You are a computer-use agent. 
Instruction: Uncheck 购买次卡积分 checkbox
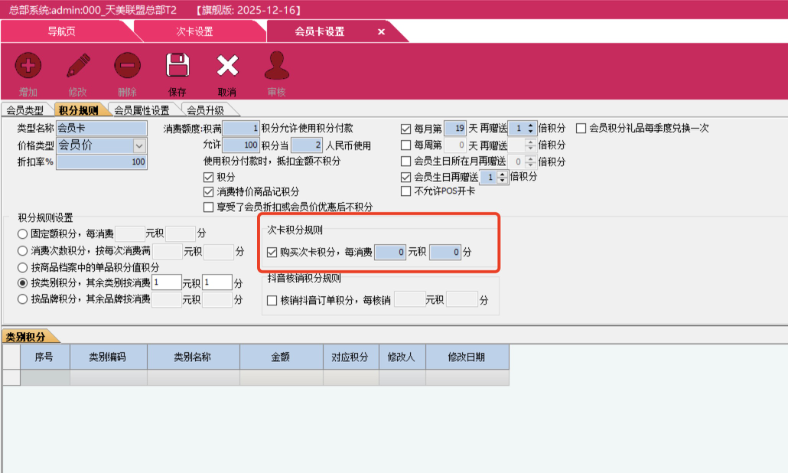(x=272, y=252)
